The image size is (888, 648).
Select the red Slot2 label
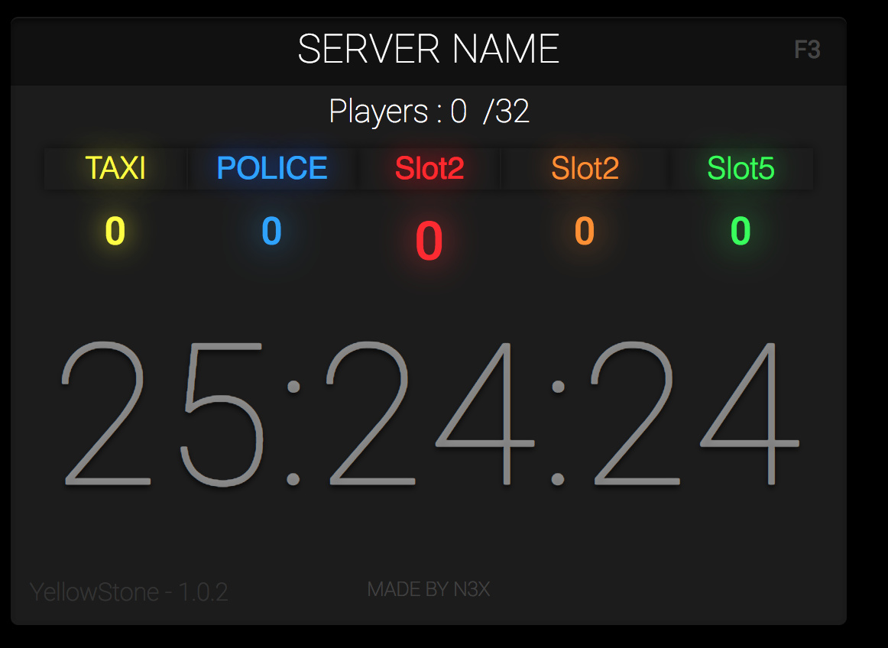click(x=429, y=168)
